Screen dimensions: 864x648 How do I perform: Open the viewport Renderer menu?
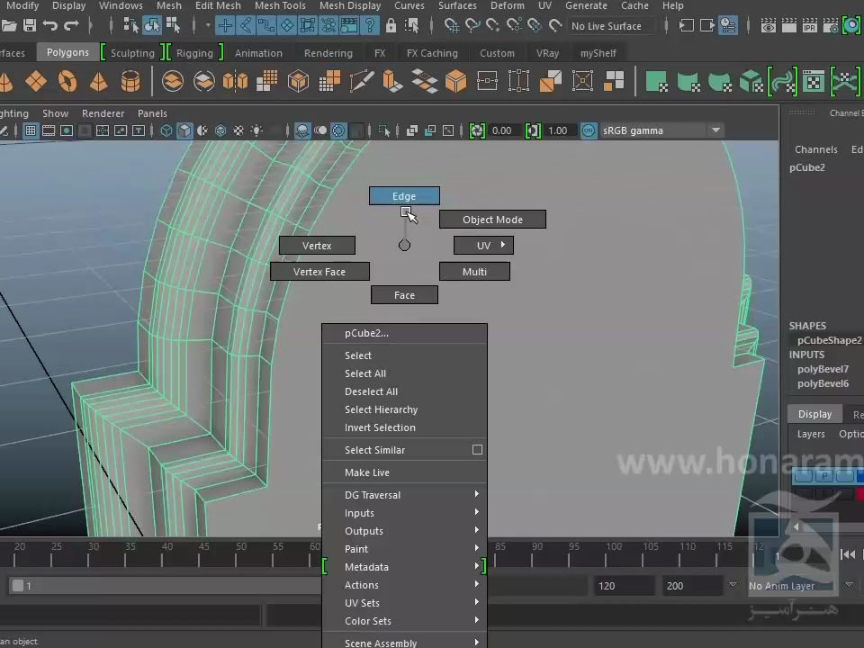pos(103,113)
